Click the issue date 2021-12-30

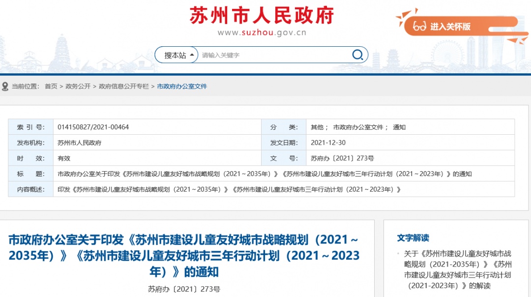tap(328, 143)
